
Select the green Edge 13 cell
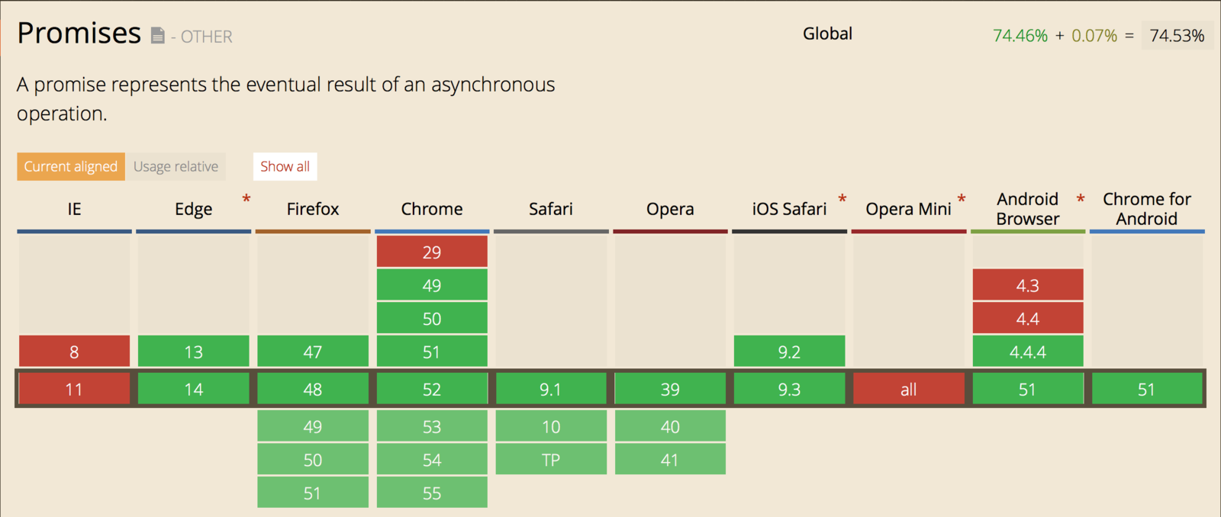193,352
